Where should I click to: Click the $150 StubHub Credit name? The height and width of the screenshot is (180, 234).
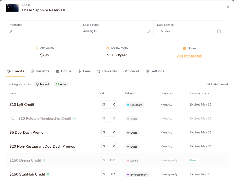[27, 174]
